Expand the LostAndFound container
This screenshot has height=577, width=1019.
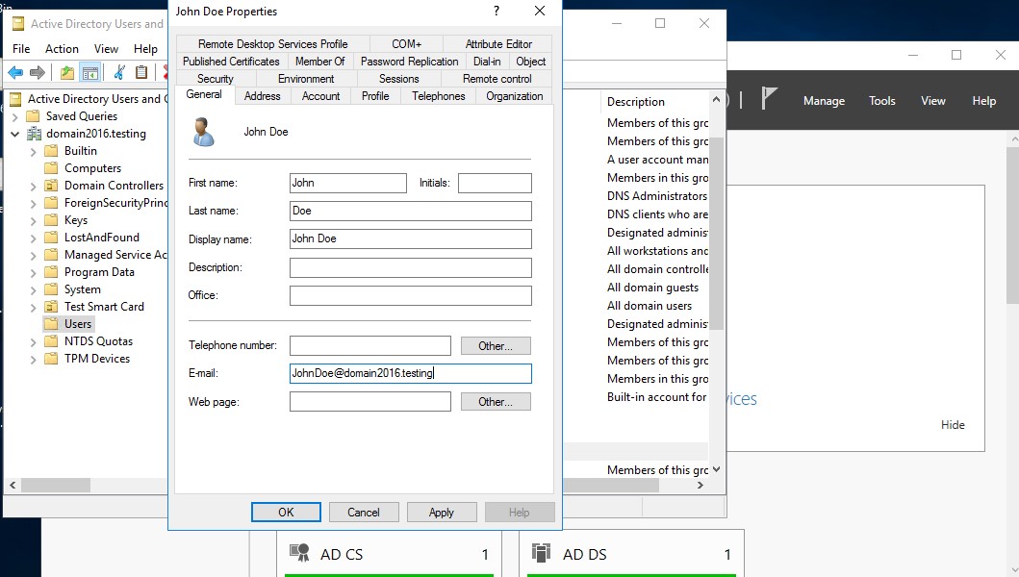point(33,238)
